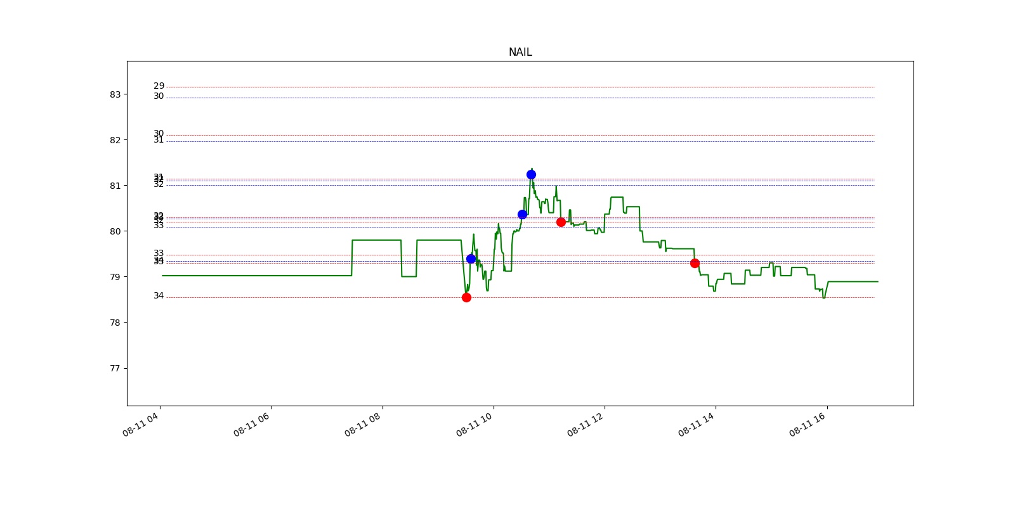Click the level label 30 beside the 83 tick

point(159,96)
